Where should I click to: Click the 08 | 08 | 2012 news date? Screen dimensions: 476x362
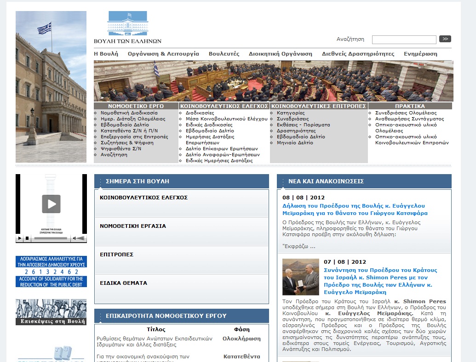(304, 198)
